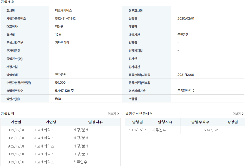This screenshot has width=245, height=167.
Task: Click the 2021/11/04 schedule date
Action: click(16, 162)
